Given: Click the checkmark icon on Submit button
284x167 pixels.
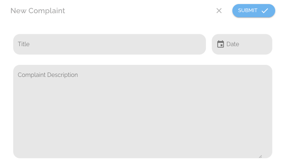Looking at the screenshot, I should [x=265, y=11].
